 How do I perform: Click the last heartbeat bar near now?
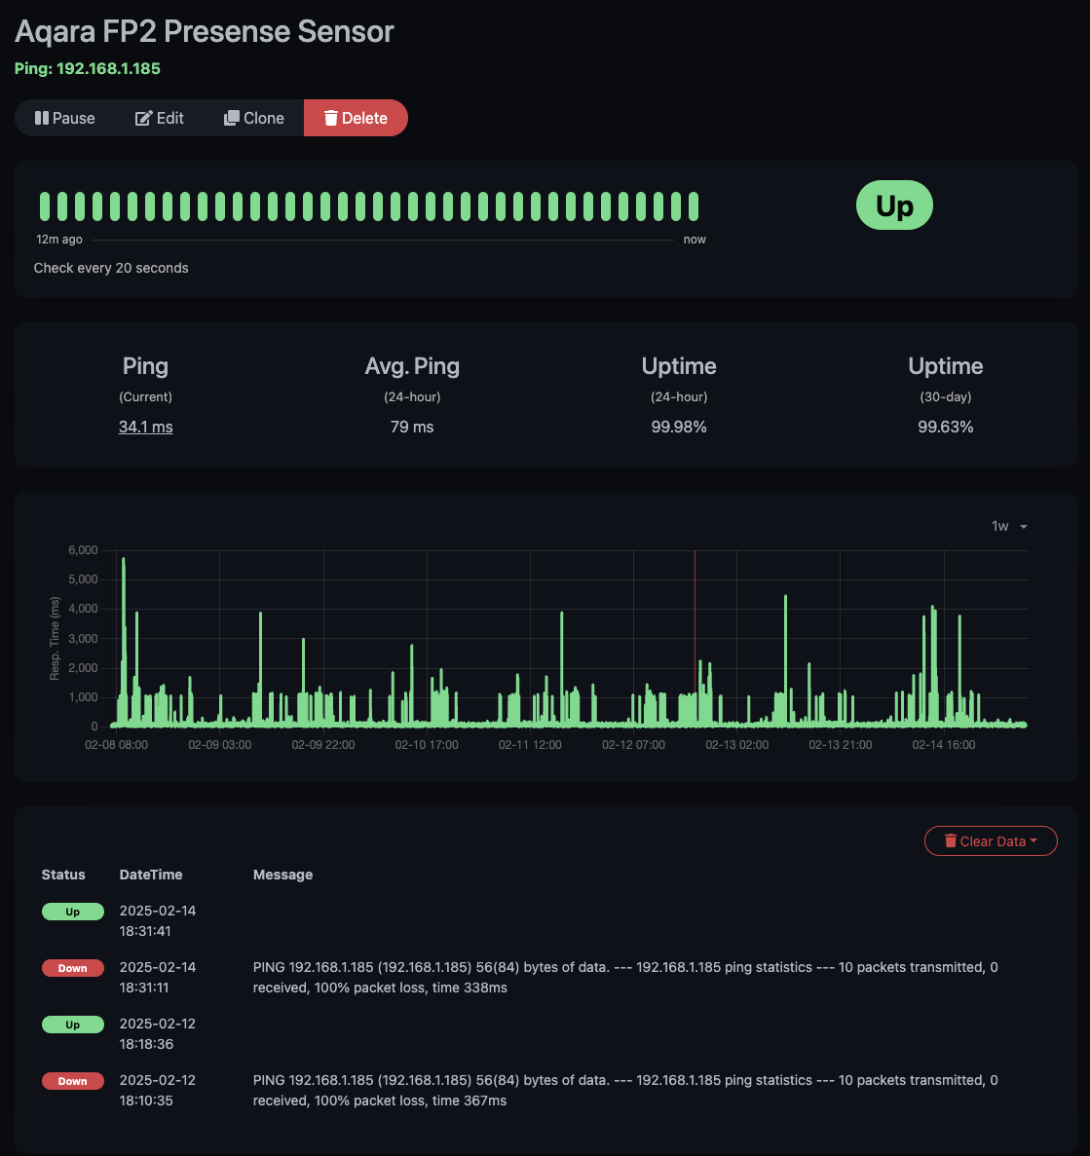pyautogui.click(x=694, y=206)
